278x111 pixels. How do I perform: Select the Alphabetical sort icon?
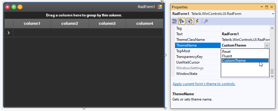pos(182,21)
